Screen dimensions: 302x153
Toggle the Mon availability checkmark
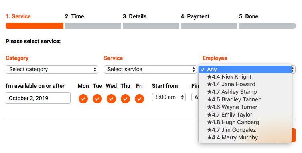coord(83,99)
